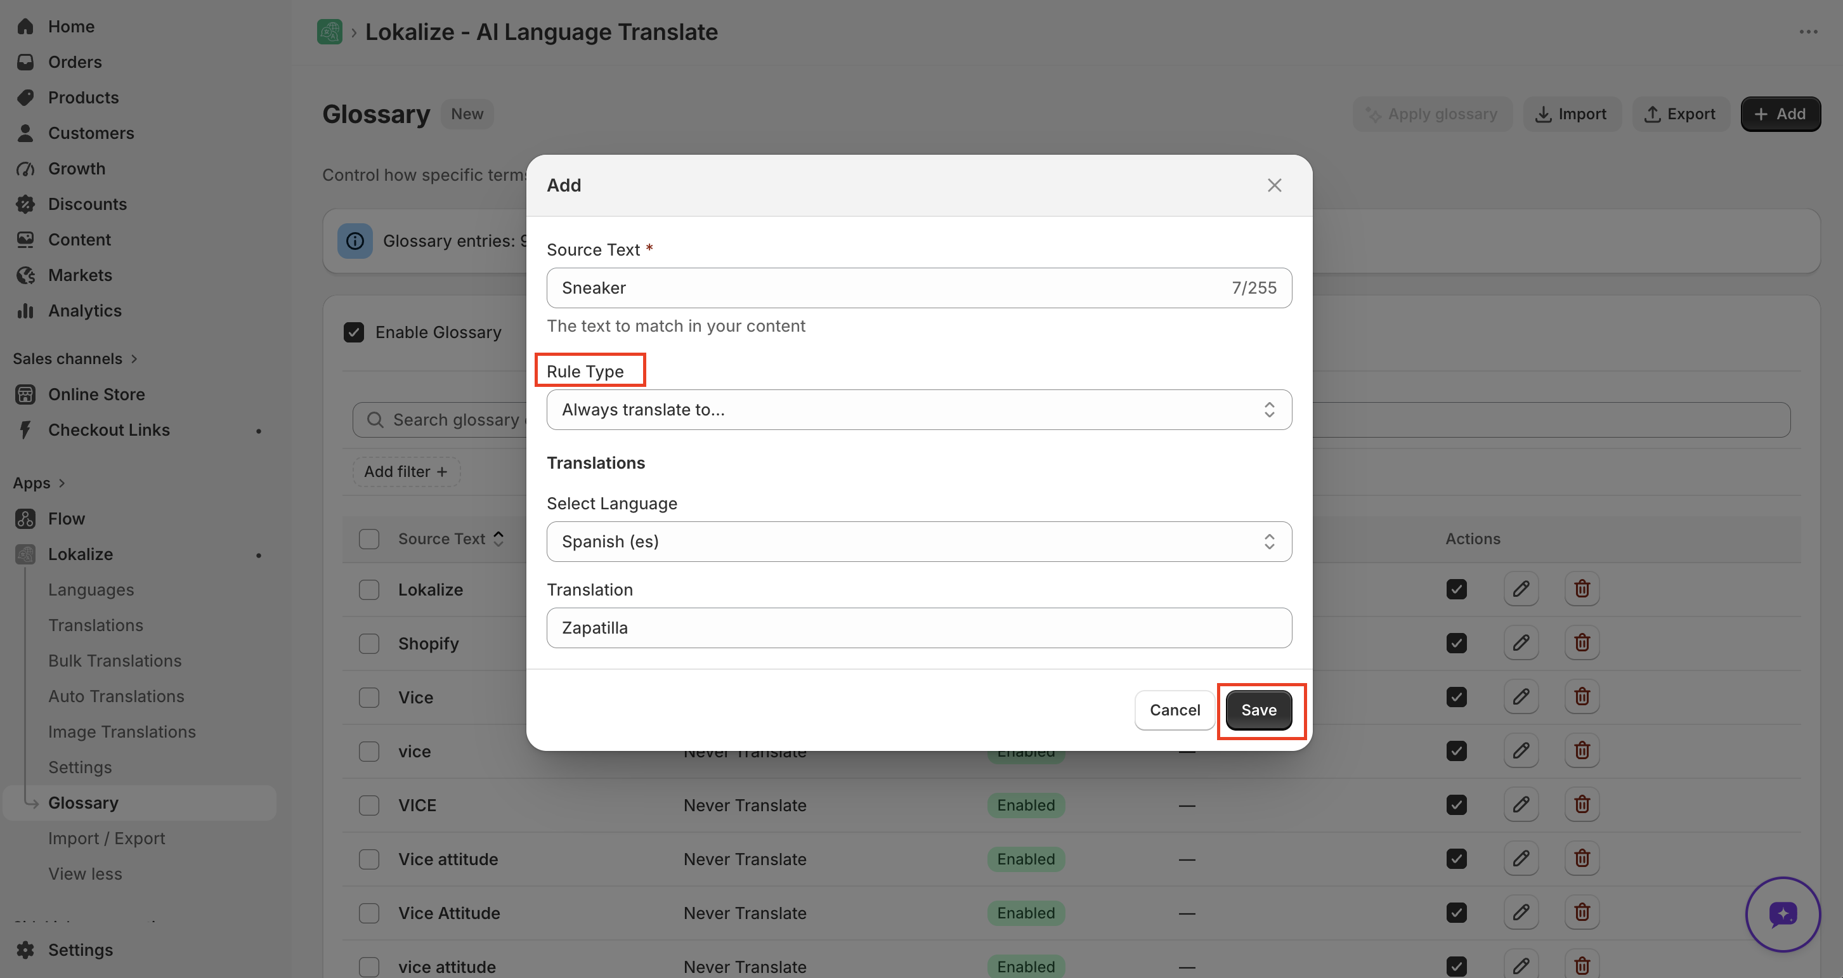Delete the Lokalize glossary entry
The image size is (1843, 978).
[x=1582, y=589]
